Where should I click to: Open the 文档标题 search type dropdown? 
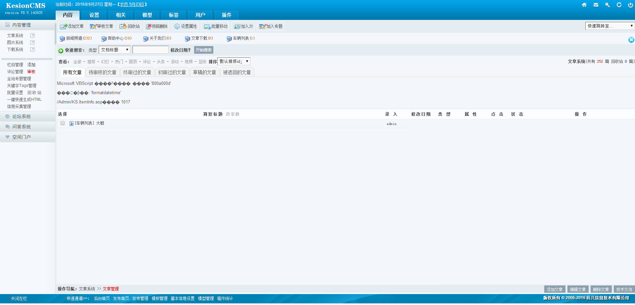pyautogui.click(x=115, y=50)
